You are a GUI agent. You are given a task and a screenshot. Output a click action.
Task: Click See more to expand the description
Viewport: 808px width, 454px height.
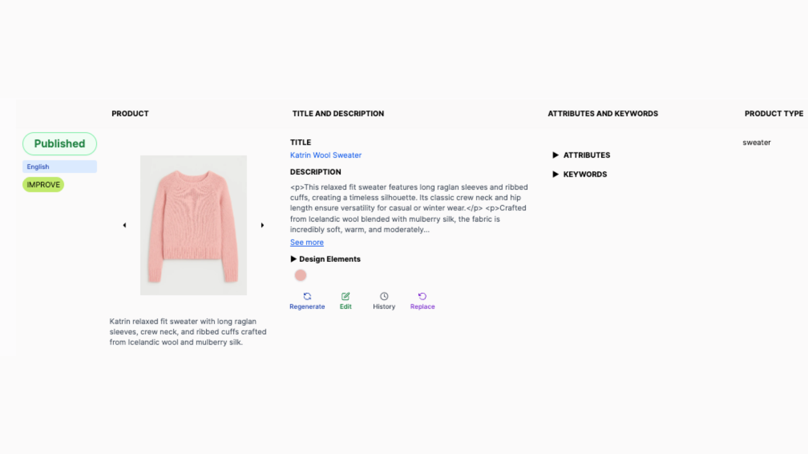[307, 242]
